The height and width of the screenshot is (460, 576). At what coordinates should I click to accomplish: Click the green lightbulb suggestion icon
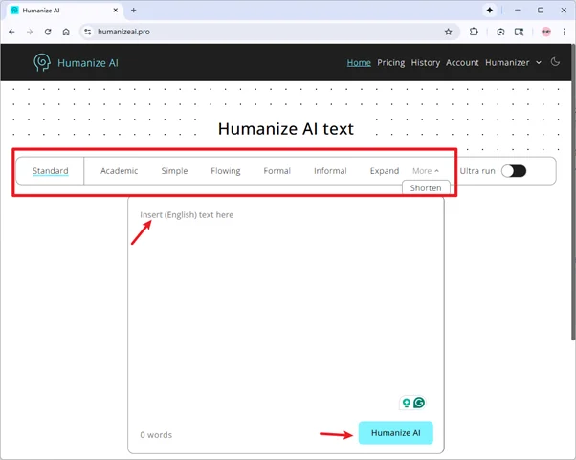[x=407, y=404]
